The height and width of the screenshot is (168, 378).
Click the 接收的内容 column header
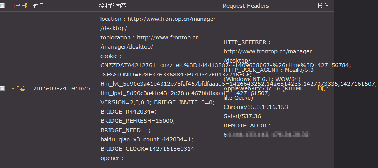[x=112, y=6]
